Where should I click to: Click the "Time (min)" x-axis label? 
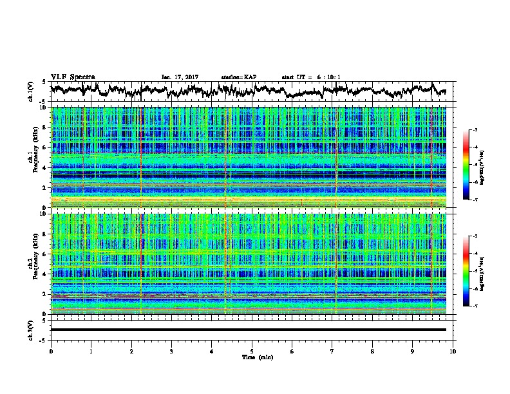[258, 357]
